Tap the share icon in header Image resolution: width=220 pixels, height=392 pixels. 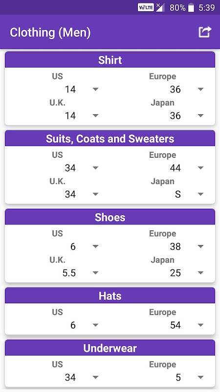pos(205,32)
